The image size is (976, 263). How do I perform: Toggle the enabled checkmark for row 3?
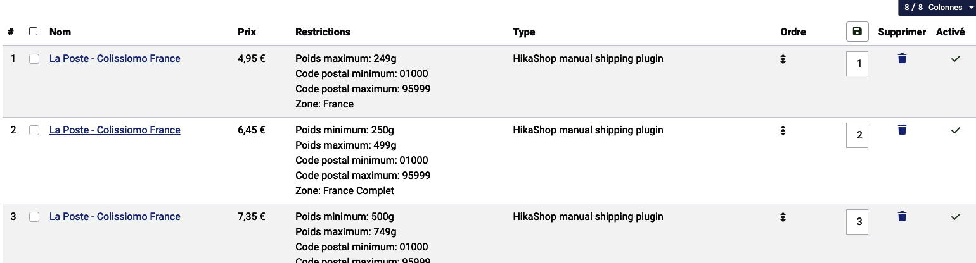956,217
